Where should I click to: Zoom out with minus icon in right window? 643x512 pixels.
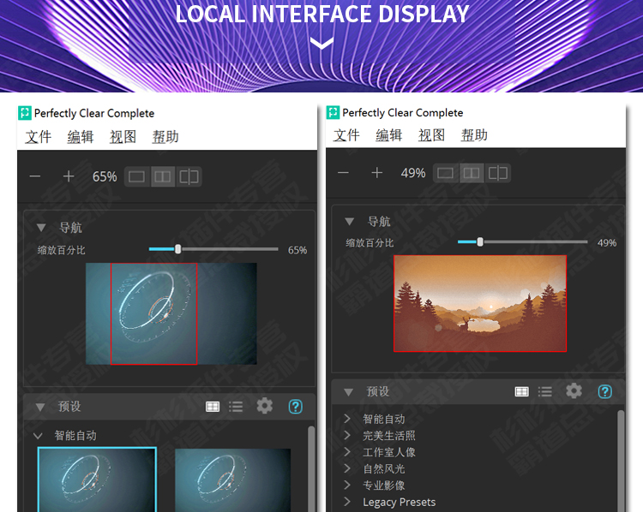(343, 173)
